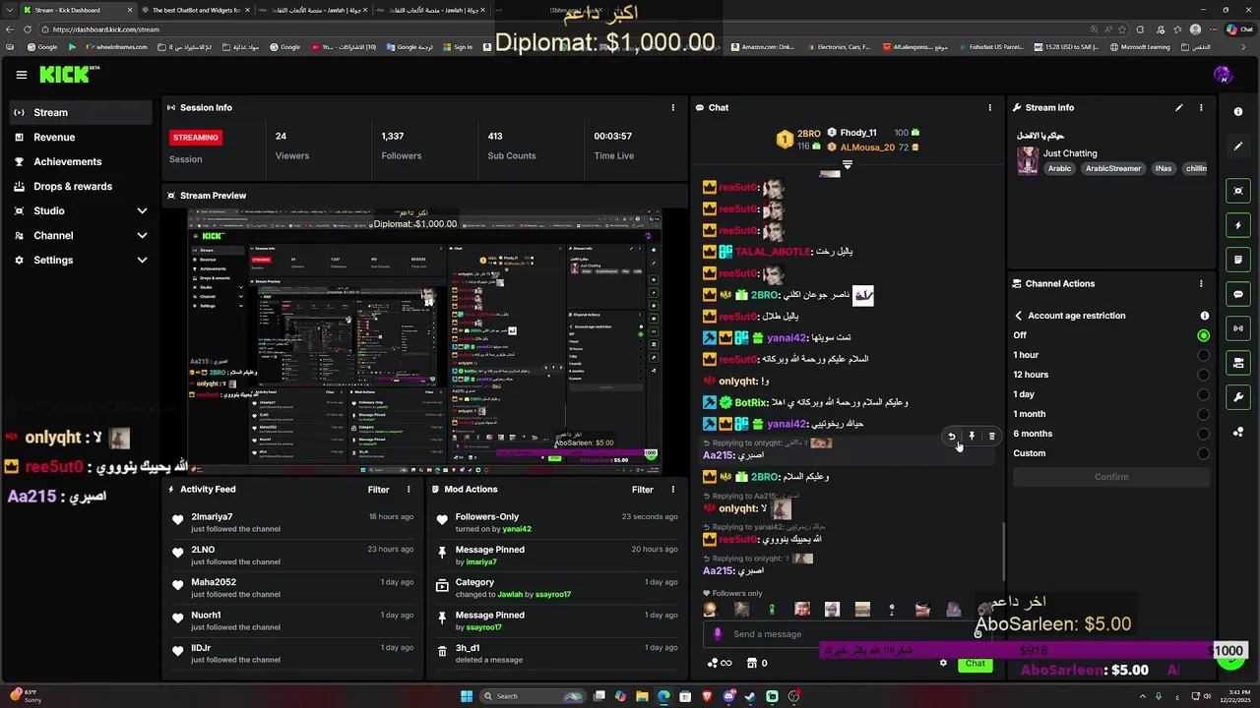Open Session Info options menu
The width and height of the screenshot is (1260, 708).
click(673, 107)
